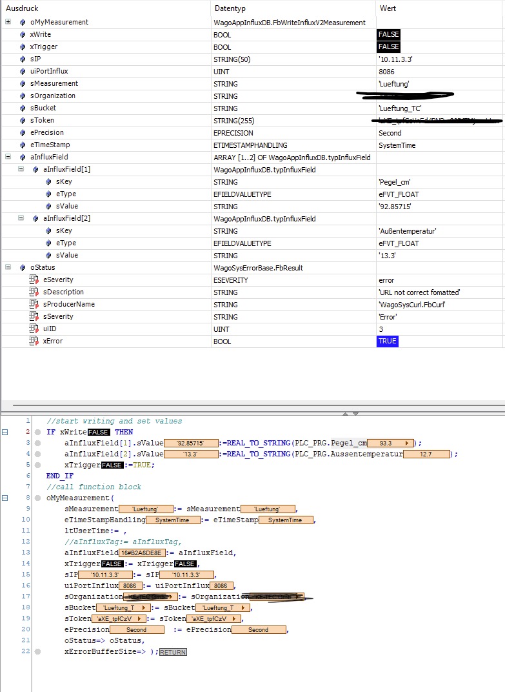Click the property icon beside sSeverity
This screenshot has width=505, height=692.
pyautogui.click(x=34, y=316)
